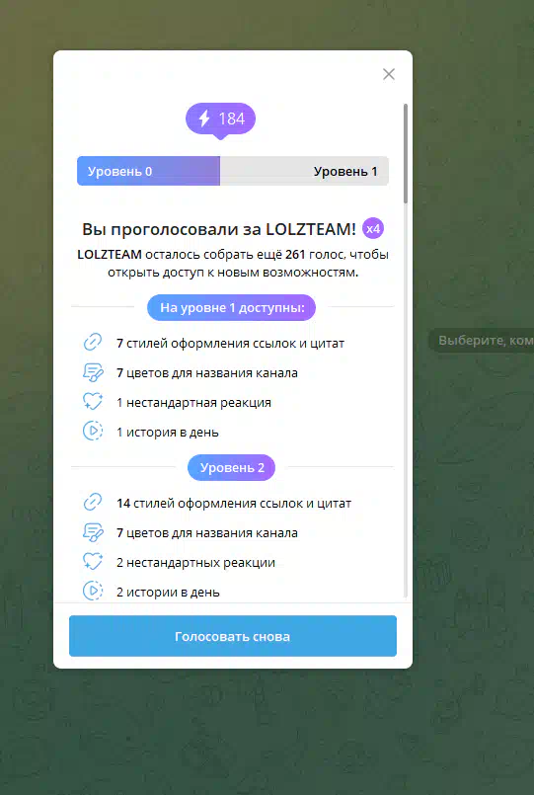Image resolution: width=534 pixels, height=795 pixels.
Task: Click heart icon beside 1 нестандартная реакция
Action: (93, 402)
